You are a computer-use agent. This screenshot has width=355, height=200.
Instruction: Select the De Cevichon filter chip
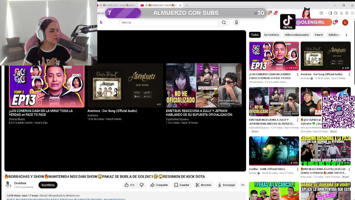(x=272, y=35)
